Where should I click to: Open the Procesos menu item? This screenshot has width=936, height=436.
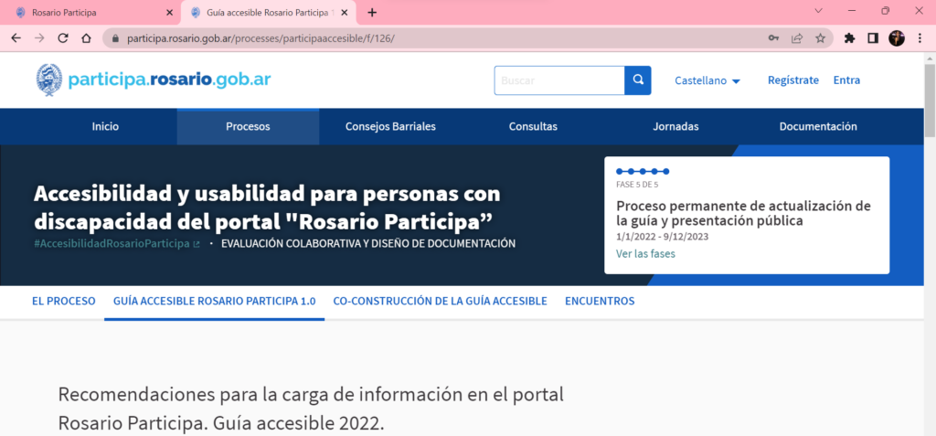pyautogui.click(x=248, y=127)
